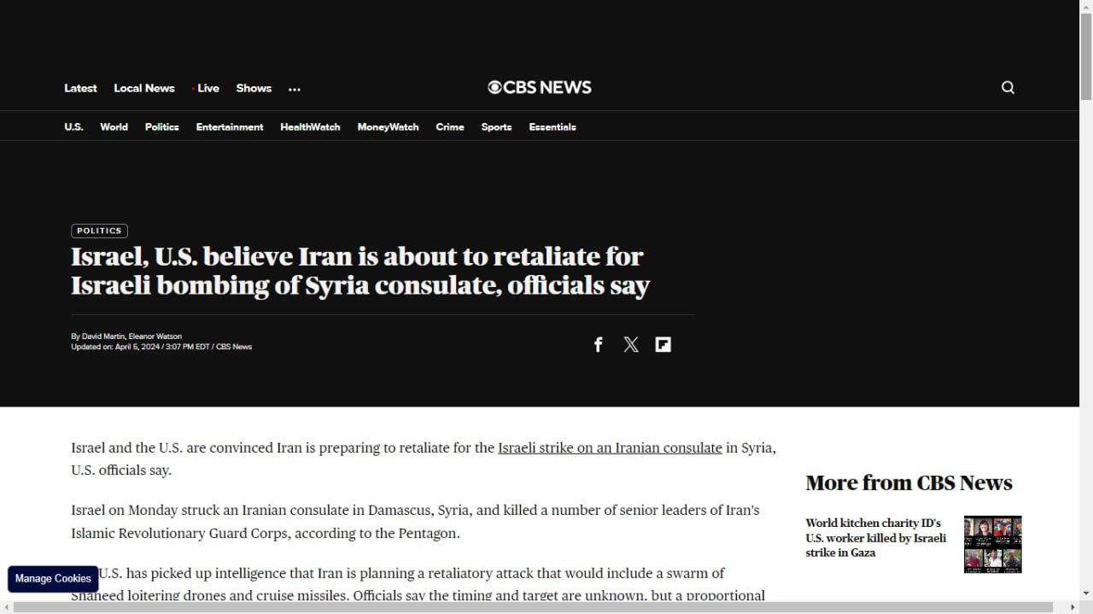Expand the three-dots more menu

coord(295,89)
